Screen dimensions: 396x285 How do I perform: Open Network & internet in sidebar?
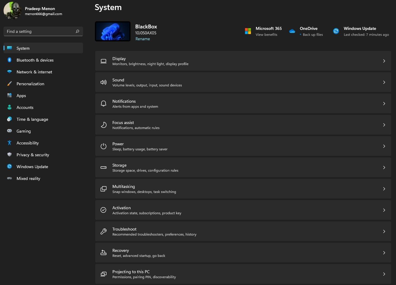tap(34, 72)
